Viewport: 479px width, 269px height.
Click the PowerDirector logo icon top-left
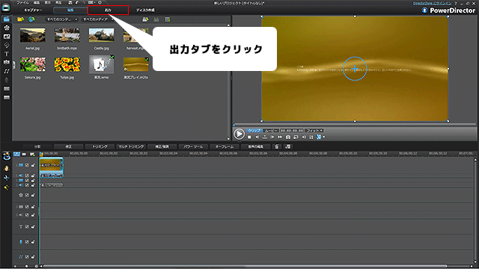(x=6, y=8)
